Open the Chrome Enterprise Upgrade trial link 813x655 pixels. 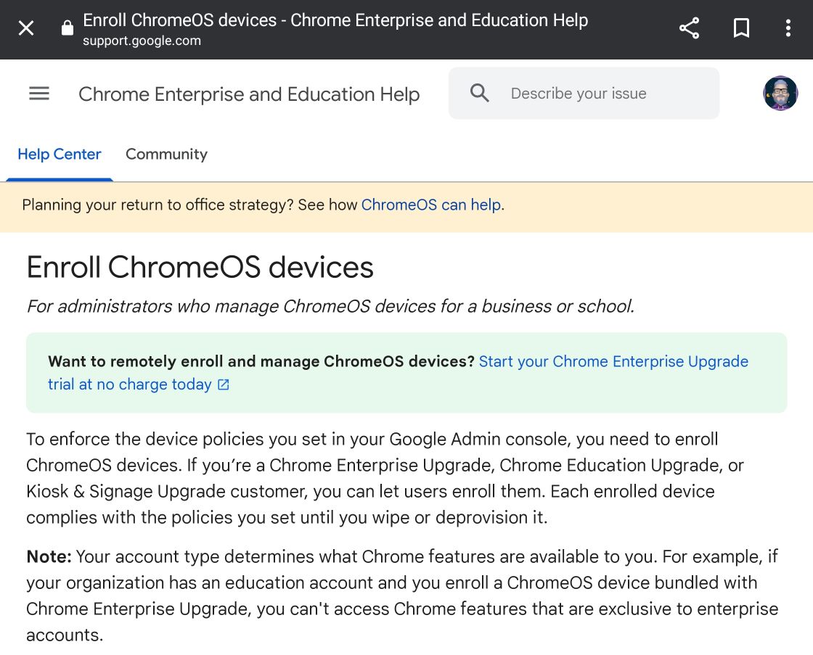pyautogui.click(x=613, y=361)
